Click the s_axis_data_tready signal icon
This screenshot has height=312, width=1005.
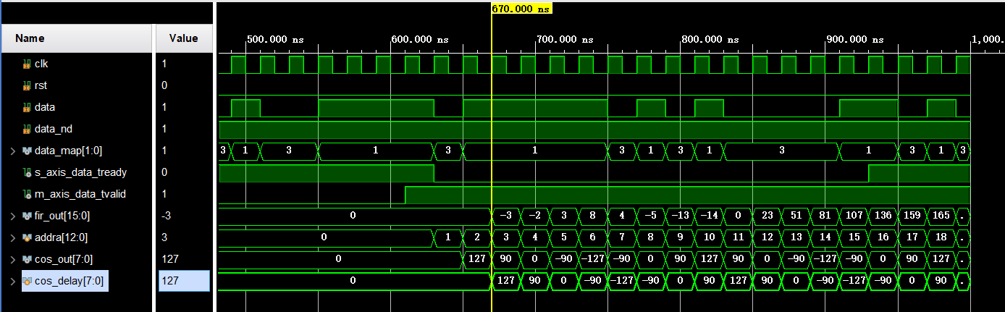tap(27, 172)
